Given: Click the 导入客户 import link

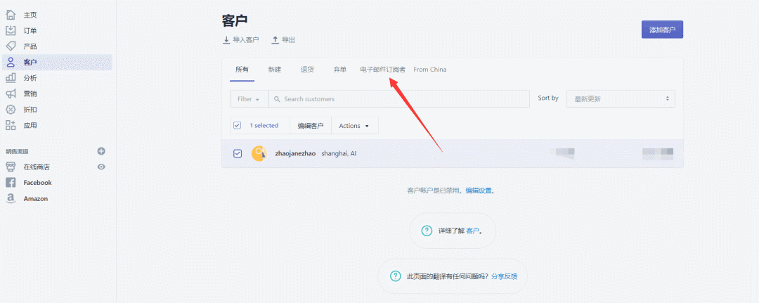Looking at the screenshot, I should (x=242, y=40).
